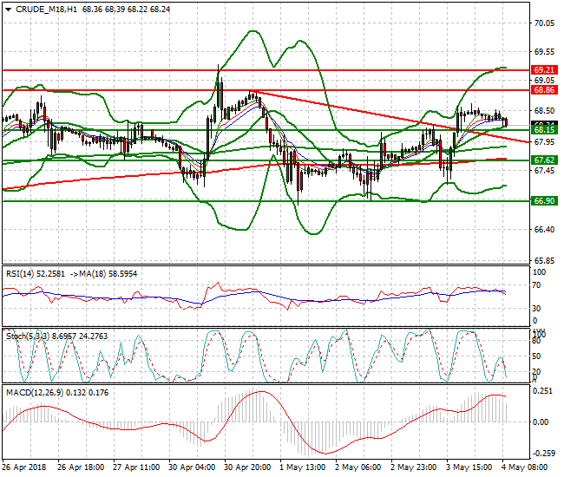564x477 pixels.
Task: Click the Stoch(5,3,3) indicator label
Action: click(x=28, y=337)
